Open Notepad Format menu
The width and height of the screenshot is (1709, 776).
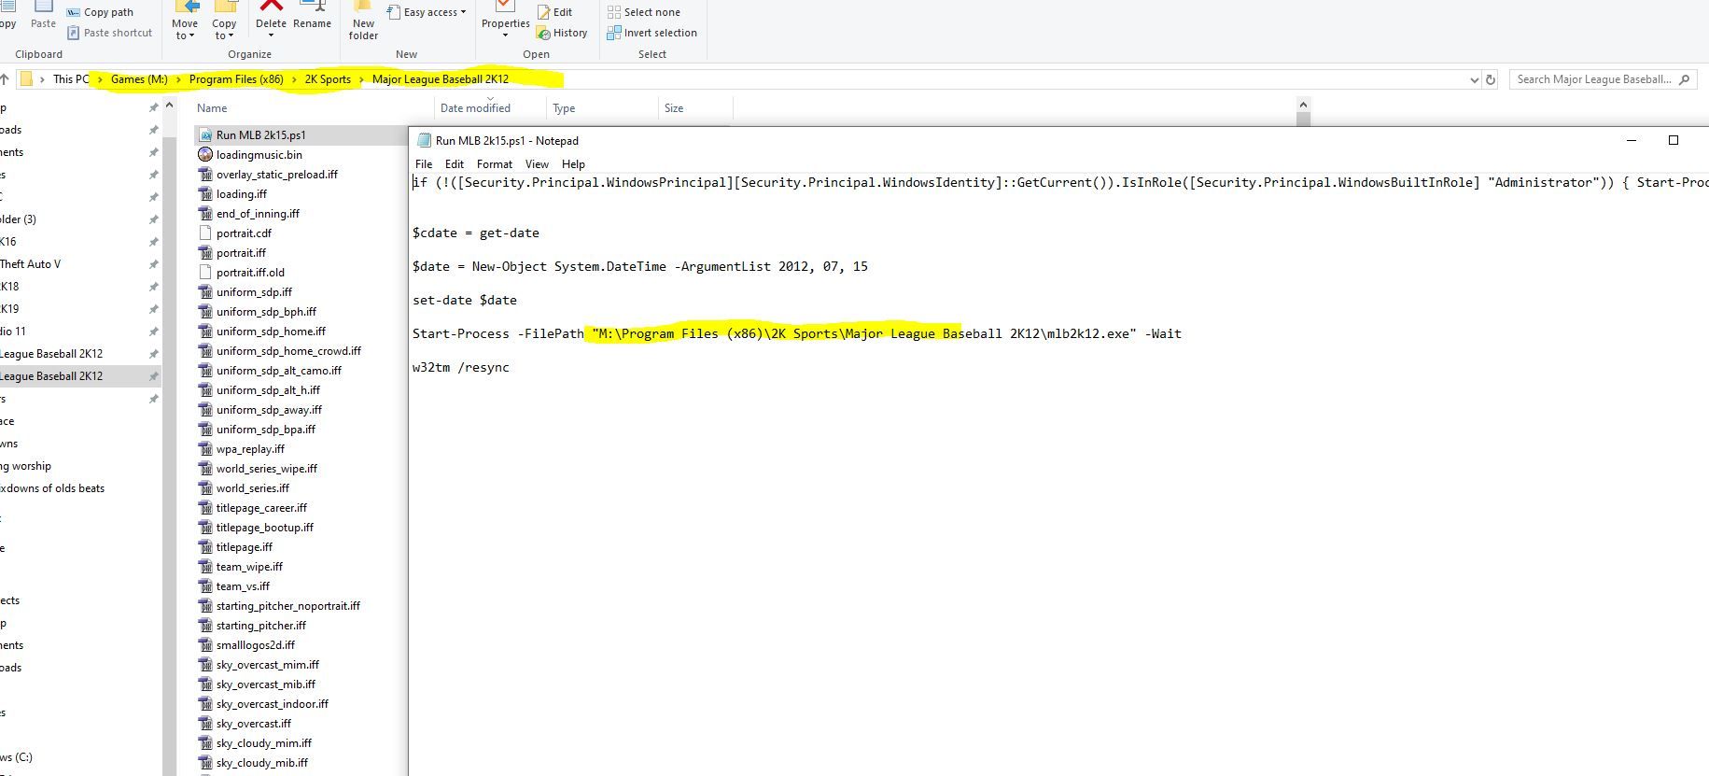pyautogui.click(x=494, y=164)
